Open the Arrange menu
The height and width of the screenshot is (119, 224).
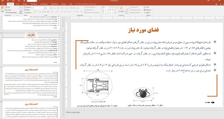tap(121, 10)
